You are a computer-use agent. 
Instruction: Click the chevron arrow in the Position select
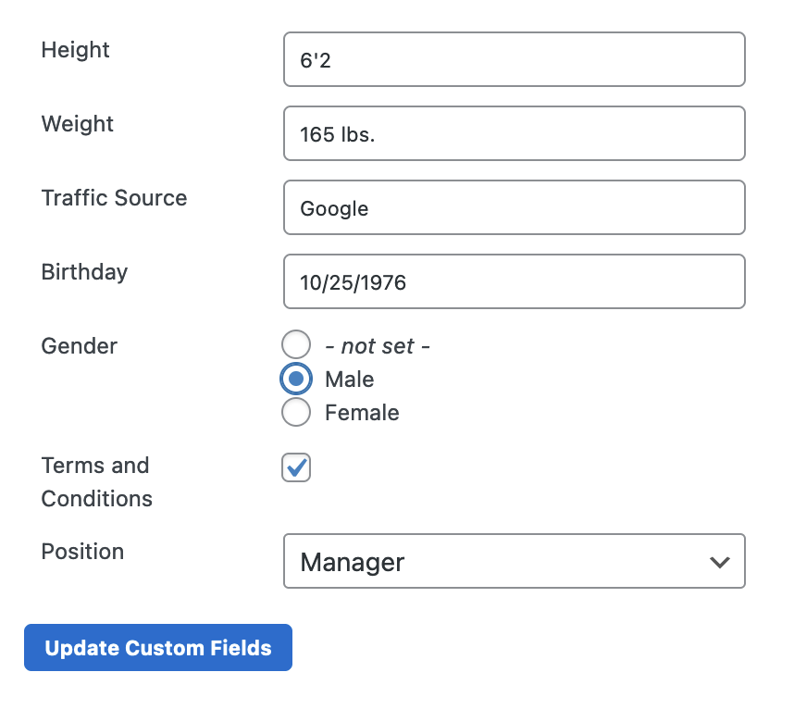(720, 562)
